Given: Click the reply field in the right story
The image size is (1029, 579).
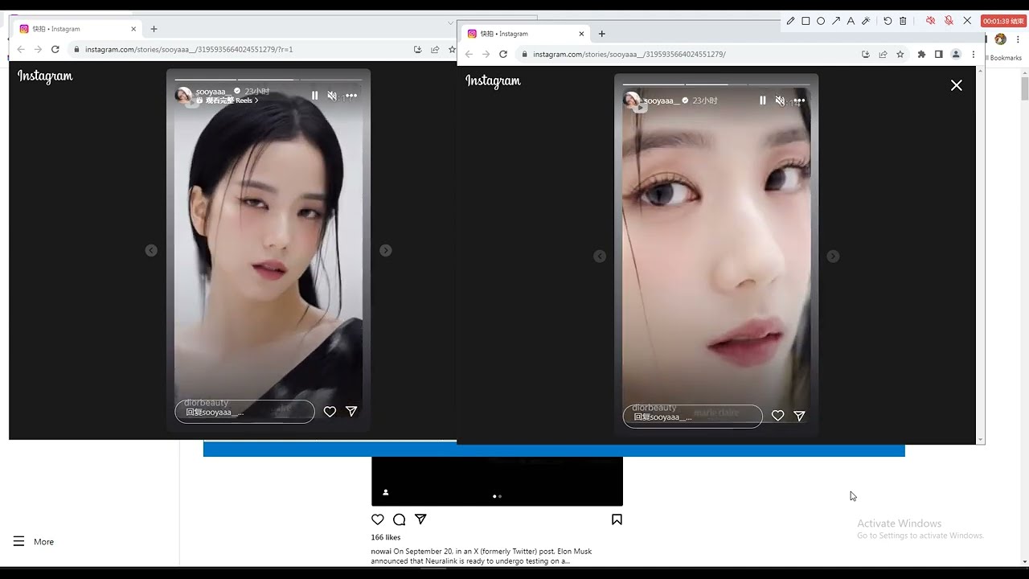Looking at the screenshot, I should pos(692,417).
